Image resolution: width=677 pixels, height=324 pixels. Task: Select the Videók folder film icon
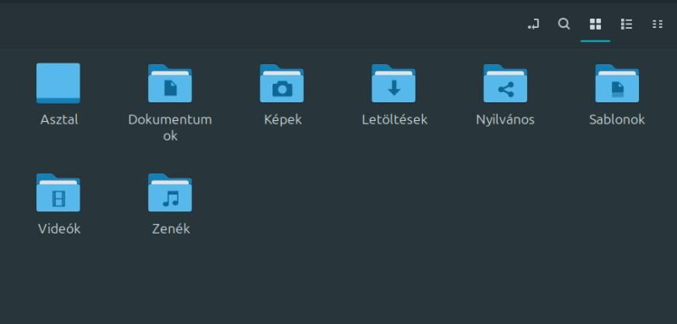pos(58,192)
